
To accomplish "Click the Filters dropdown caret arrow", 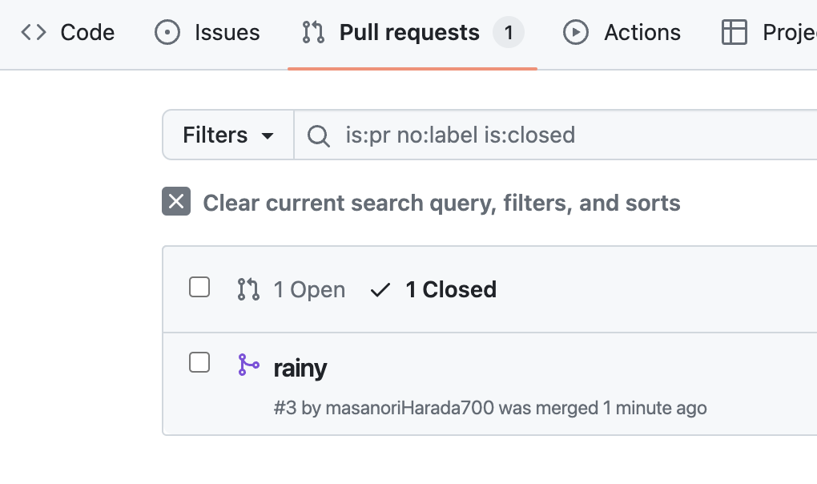I will (x=268, y=136).
